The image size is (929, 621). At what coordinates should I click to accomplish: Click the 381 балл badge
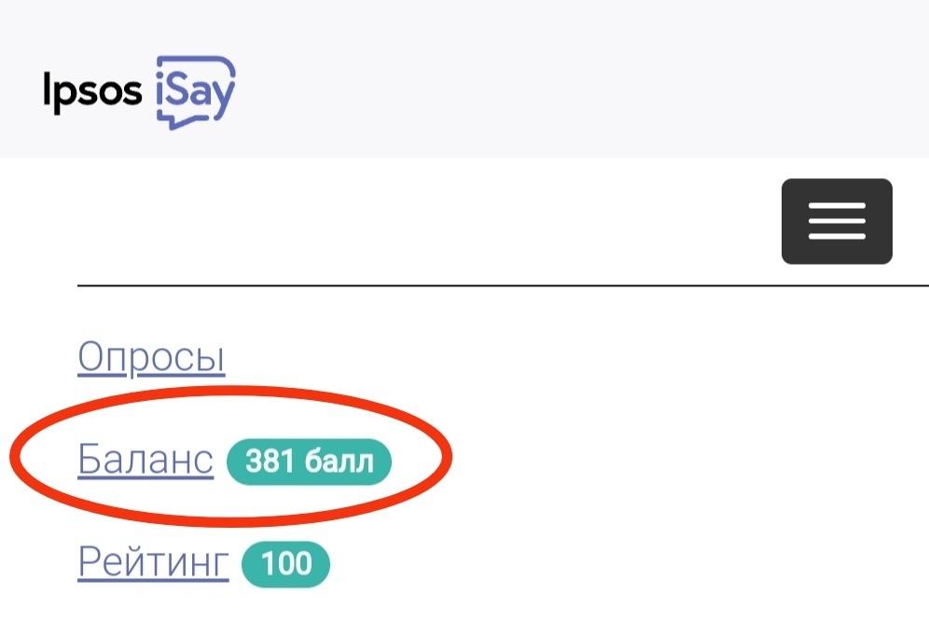coord(309,462)
